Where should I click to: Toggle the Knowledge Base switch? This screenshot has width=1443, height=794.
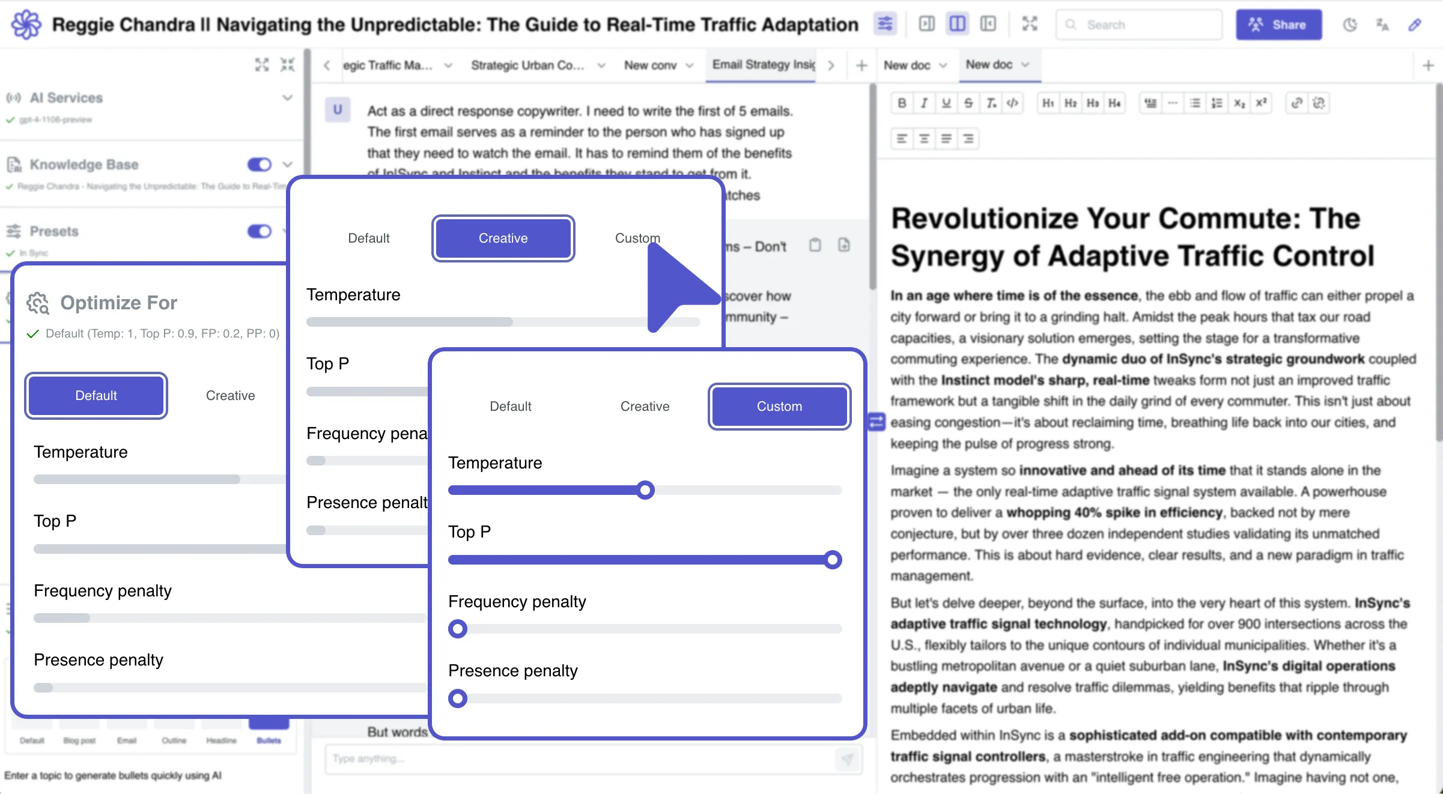259,165
